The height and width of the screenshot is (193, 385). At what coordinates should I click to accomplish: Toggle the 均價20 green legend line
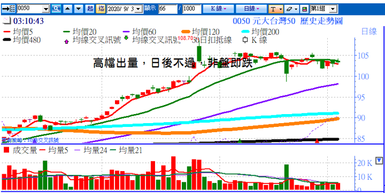pos(80,31)
